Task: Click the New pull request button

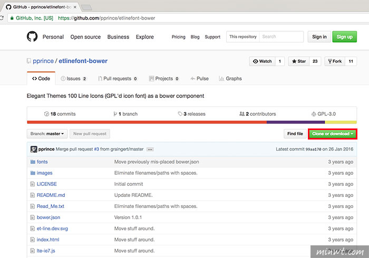Action: point(90,134)
